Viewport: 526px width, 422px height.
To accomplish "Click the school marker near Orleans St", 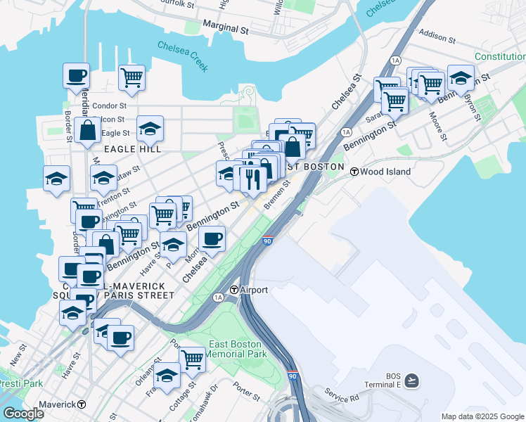I will pyautogui.click(x=167, y=378).
